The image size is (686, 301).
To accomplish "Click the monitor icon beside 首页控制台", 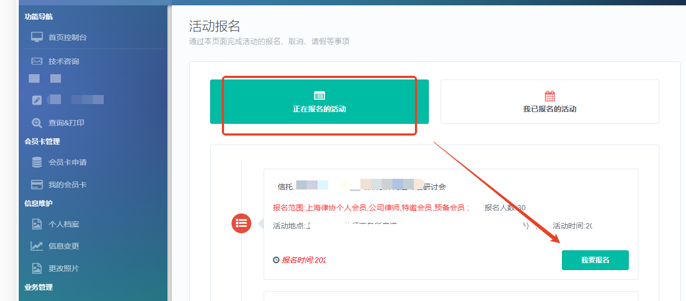I will (37, 37).
